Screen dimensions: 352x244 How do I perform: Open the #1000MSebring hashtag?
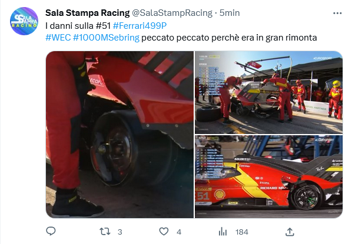click(106, 38)
